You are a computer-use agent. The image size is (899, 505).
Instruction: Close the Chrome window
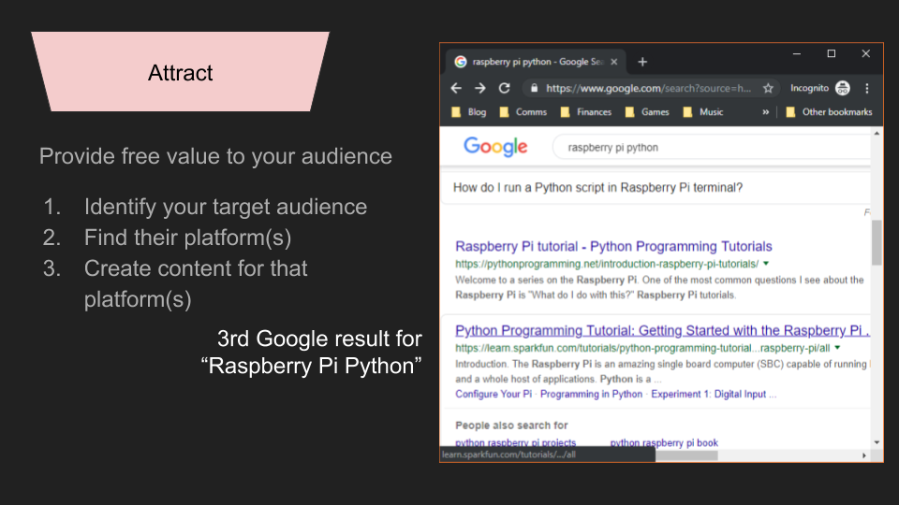click(865, 54)
